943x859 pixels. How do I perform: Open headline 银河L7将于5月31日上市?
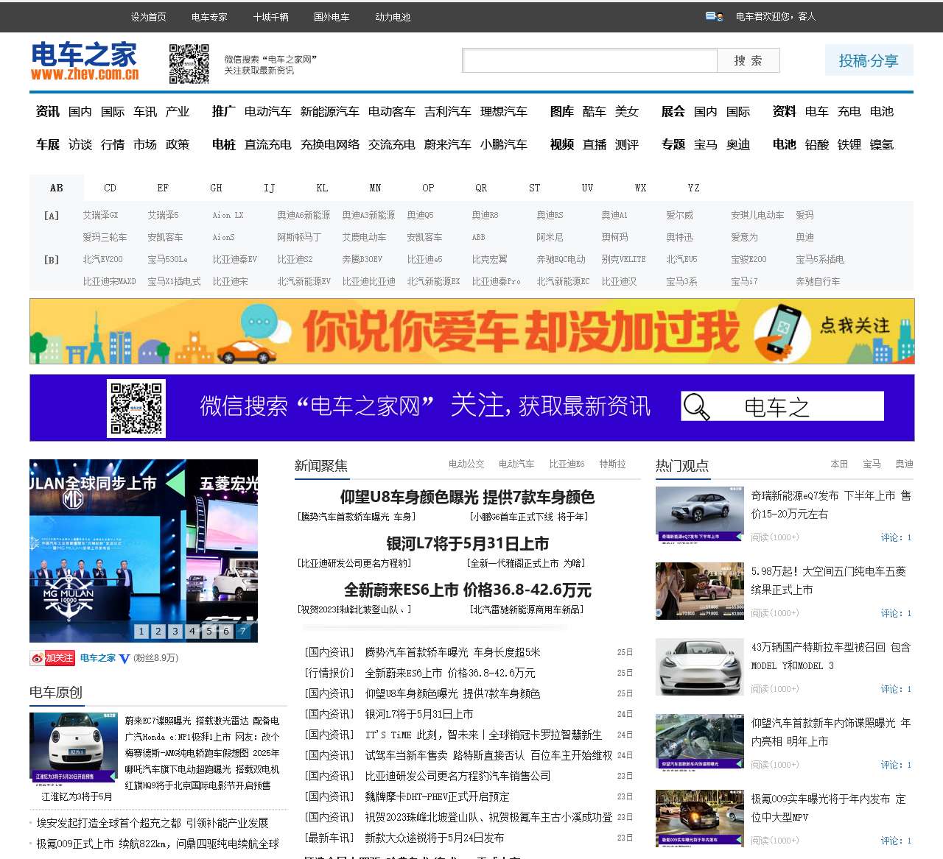coord(467,543)
